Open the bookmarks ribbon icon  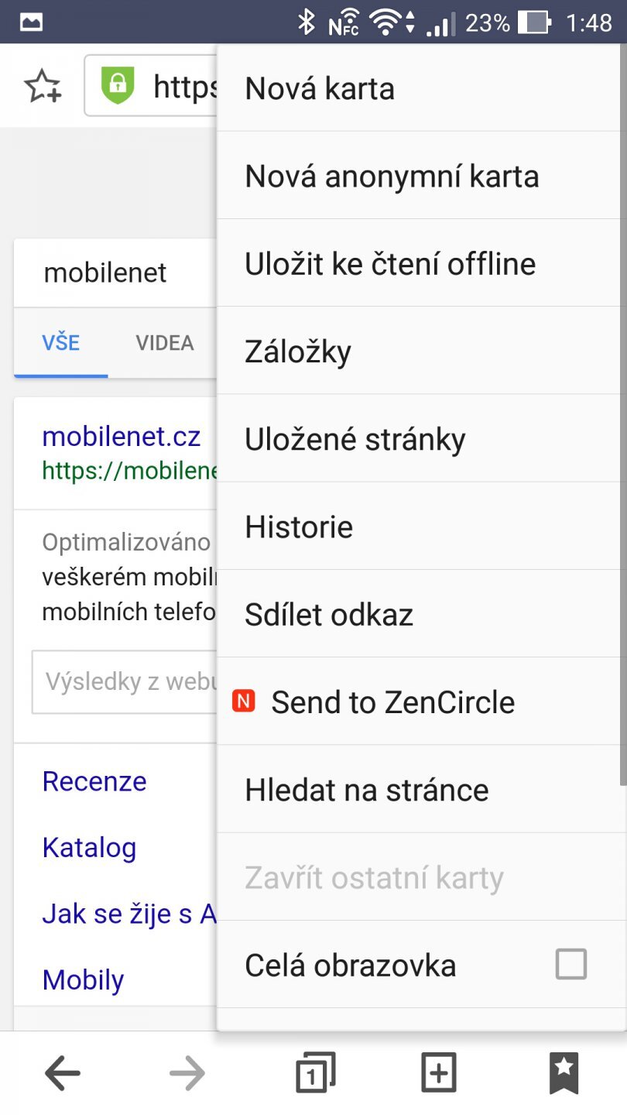[x=564, y=1073]
